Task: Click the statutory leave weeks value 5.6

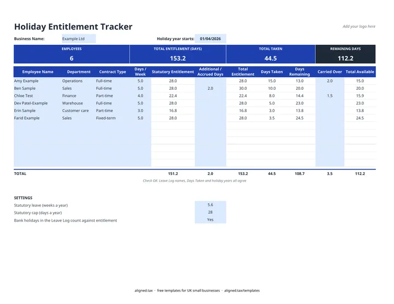Action: (x=210, y=205)
